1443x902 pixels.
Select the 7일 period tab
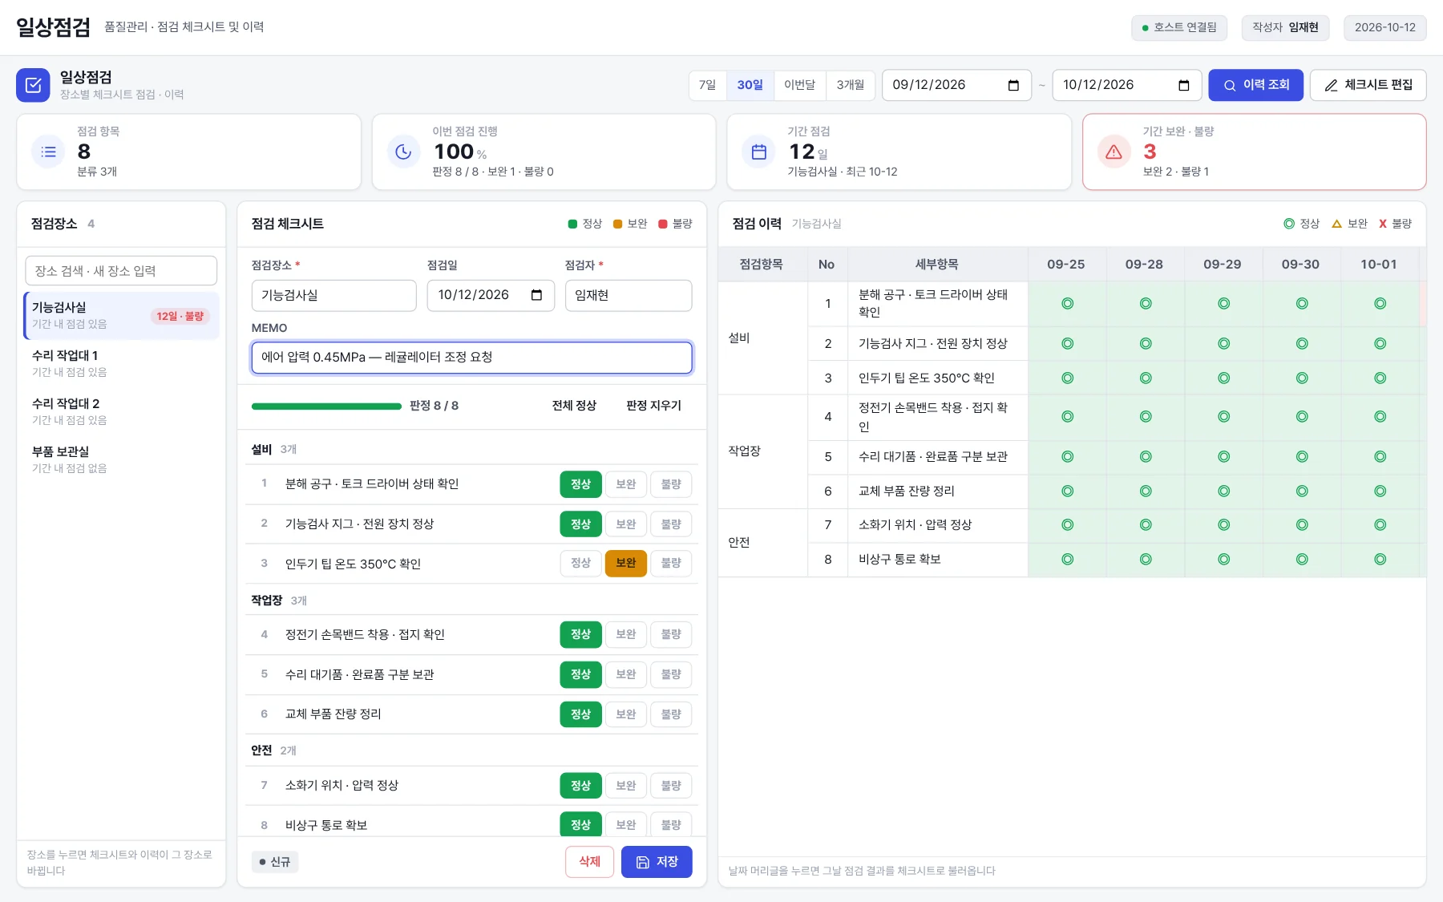(707, 85)
